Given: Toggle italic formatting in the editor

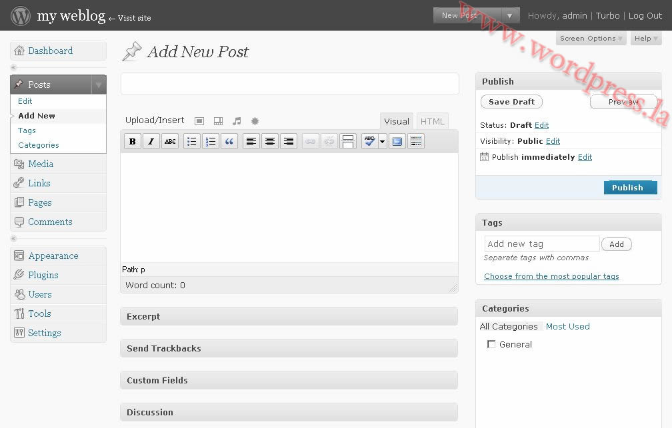Looking at the screenshot, I should 151,141.
